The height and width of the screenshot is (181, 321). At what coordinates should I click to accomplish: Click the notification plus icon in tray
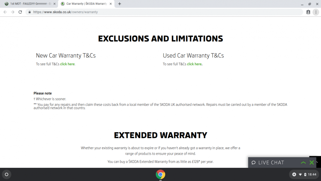pyautogui.click(x=294, y=175)
